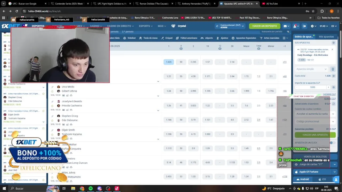Screen dimensions: 342x192
Task: Click the 1420000 CLP max stake link
Action: pyautogui.click(x=329, y=94)
